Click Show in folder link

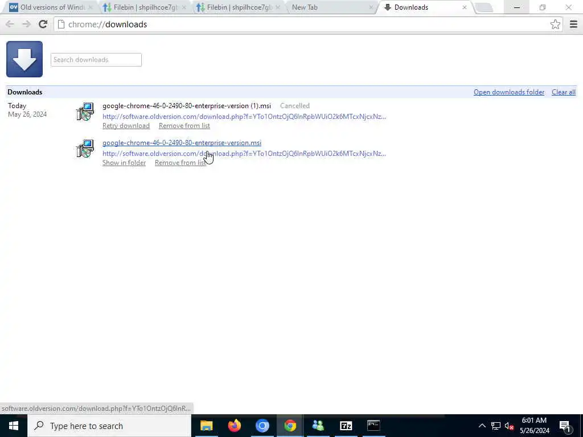point(124,163)
